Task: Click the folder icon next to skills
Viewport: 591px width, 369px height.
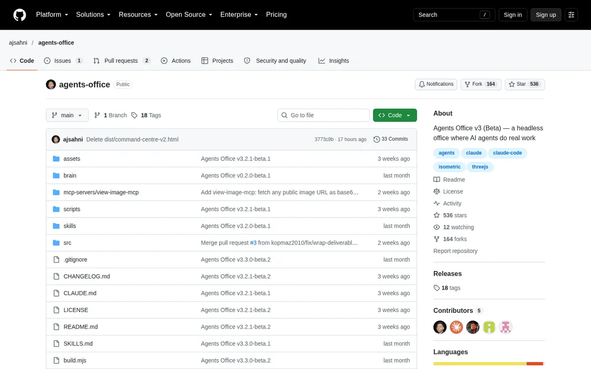Action: coord(56,226)
